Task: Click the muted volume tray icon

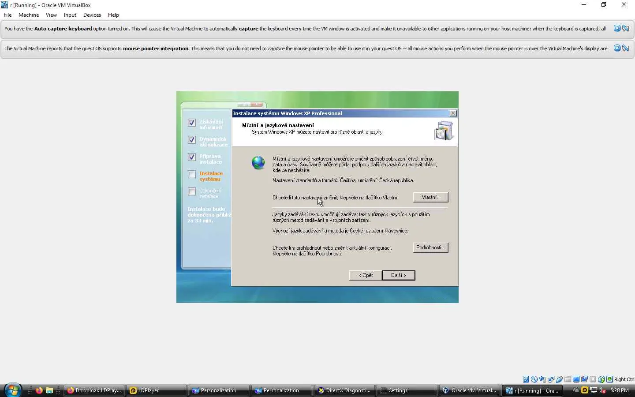Action: (x=602, y=390)
